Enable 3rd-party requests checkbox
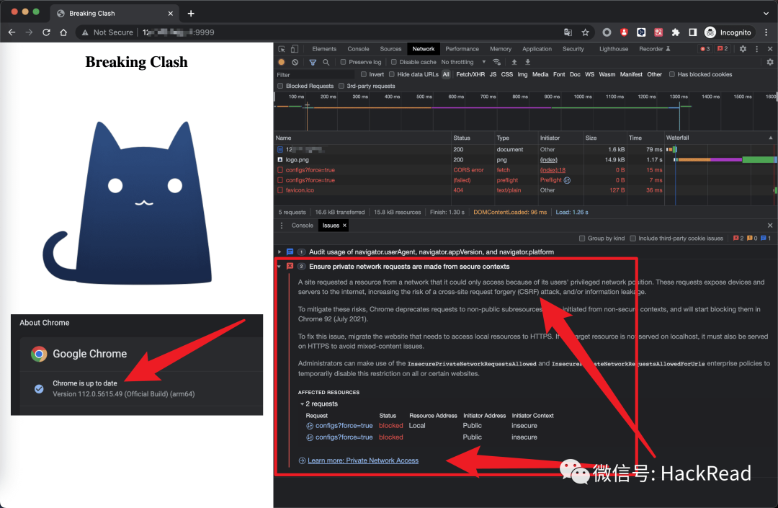The image size is (778, 508). pos(341,86)
